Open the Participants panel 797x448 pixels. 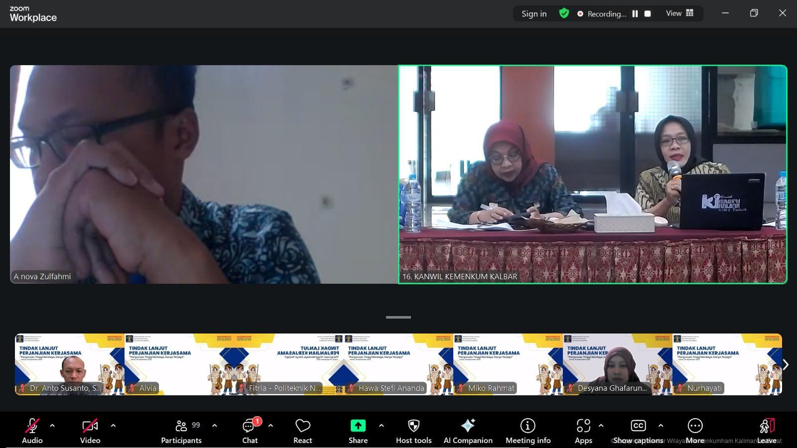pos(181,431)
